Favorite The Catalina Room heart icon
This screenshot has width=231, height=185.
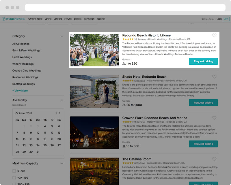tap(214, 159)
